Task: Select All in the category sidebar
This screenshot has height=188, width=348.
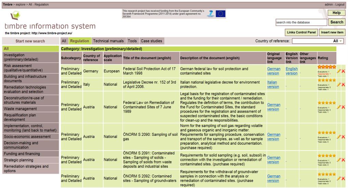Action: tap(31, 49)
